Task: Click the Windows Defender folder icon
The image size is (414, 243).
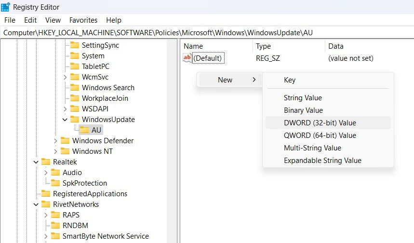Action: [x=65, y=140]
